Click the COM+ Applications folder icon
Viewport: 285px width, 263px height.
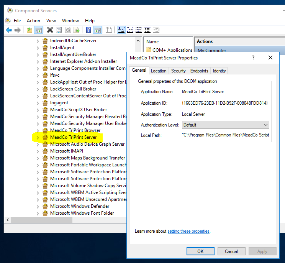[149, 50]
